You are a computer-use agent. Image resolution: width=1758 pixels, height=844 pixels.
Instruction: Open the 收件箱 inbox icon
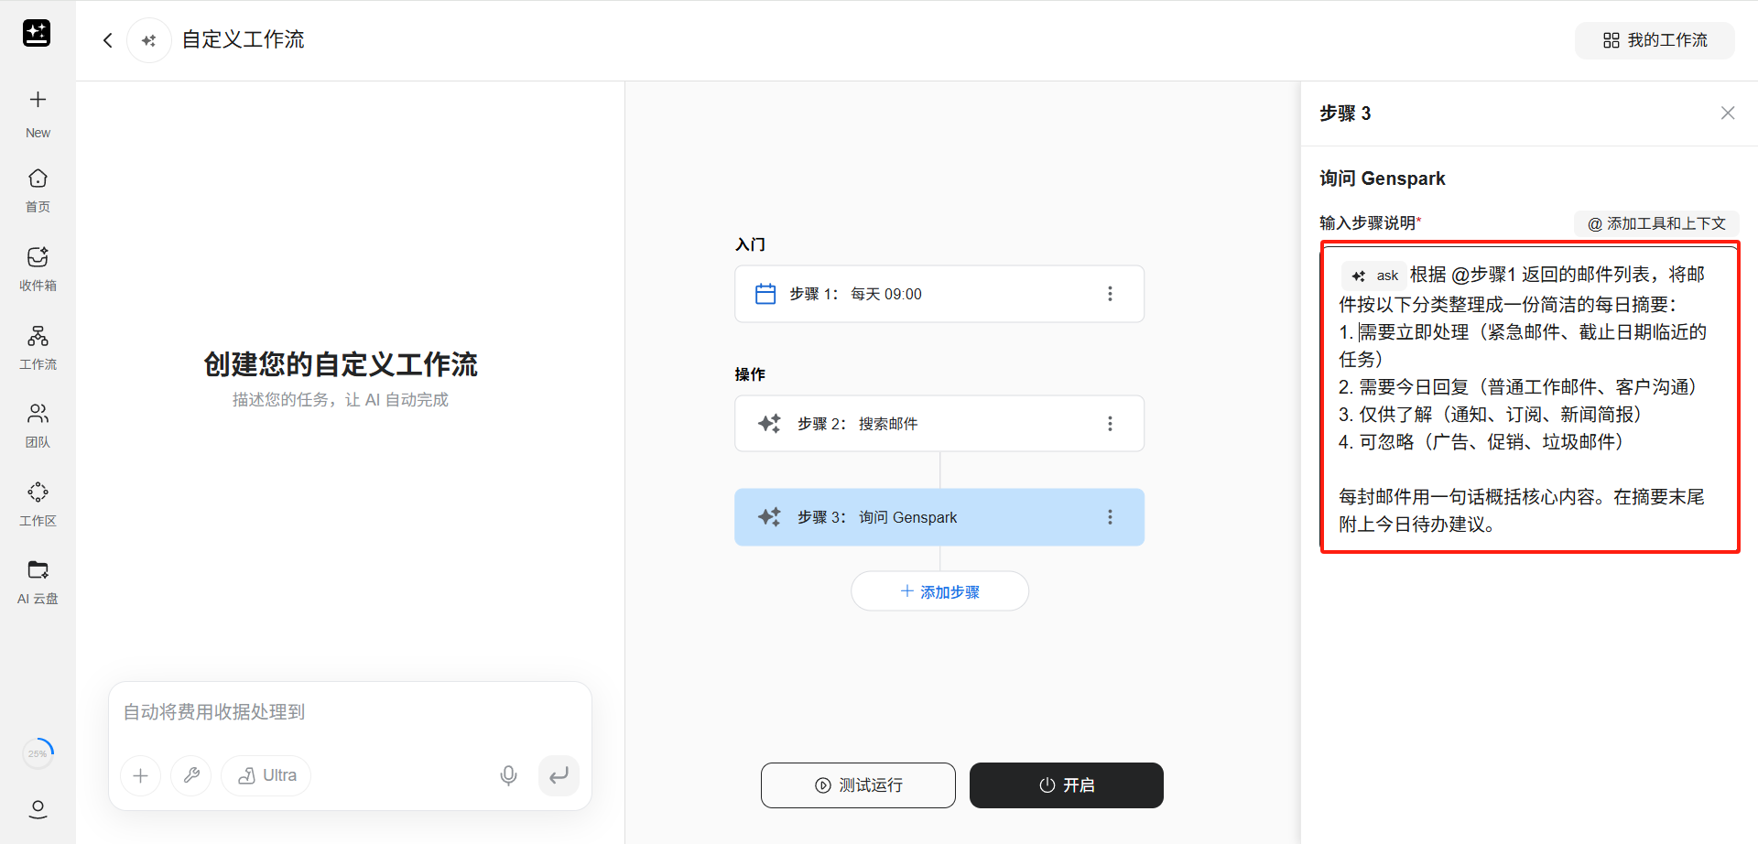[38, 257]
